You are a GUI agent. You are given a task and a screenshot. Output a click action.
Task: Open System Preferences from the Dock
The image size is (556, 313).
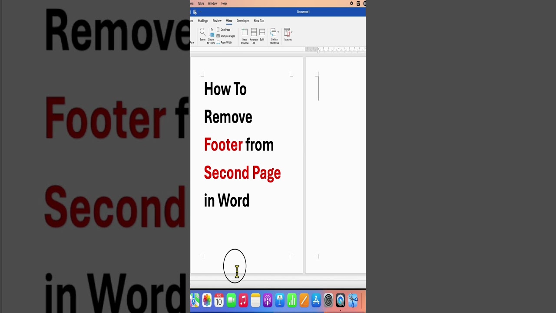coord(328,300)
